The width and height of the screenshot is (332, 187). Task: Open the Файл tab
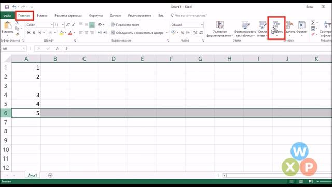point(7,16)
